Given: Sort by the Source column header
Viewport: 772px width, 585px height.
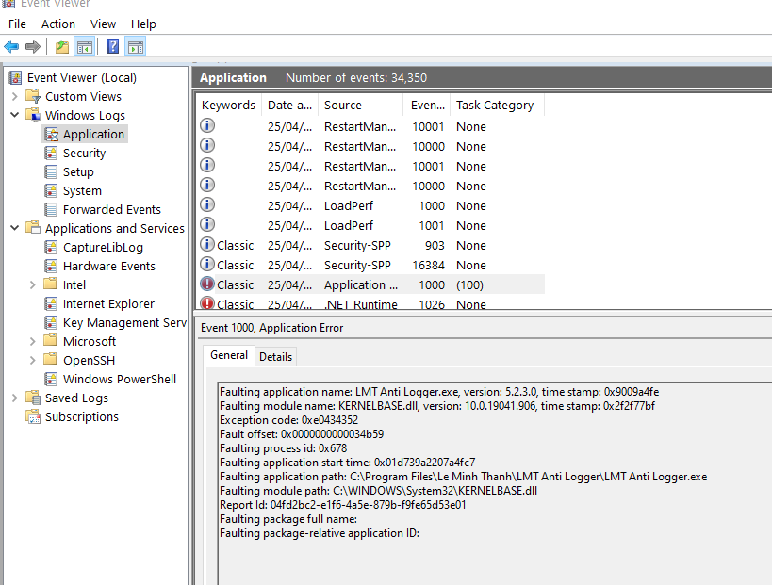Looking at the screenshot, I should pyautogui.click(x=361, y=106).
